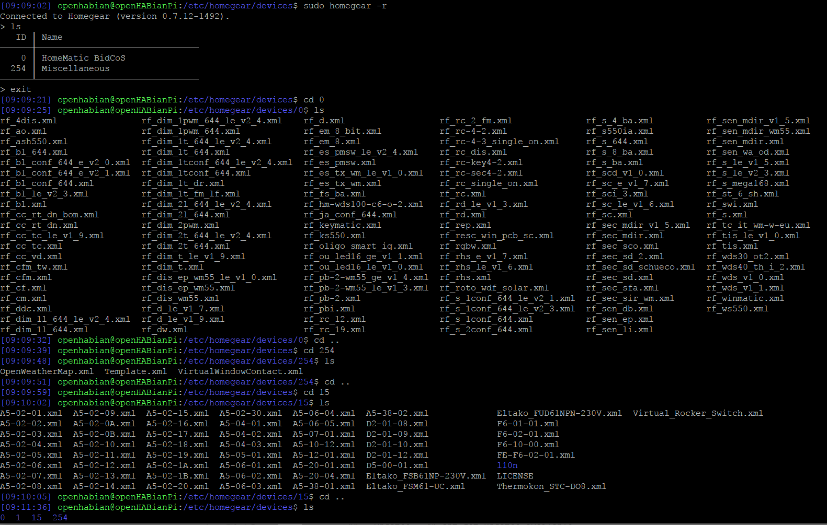Select rf_sec_sir_wm.xml entry
The image size is (827, 525).
pyautogui.click(x=630, y=298)
